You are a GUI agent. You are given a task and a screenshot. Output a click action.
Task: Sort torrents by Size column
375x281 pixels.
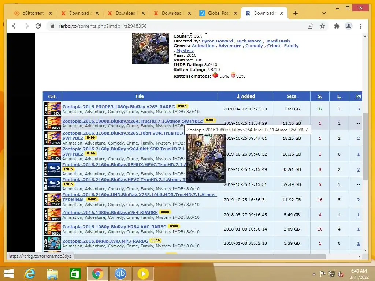pyautogui.click(x=292, y=96)
